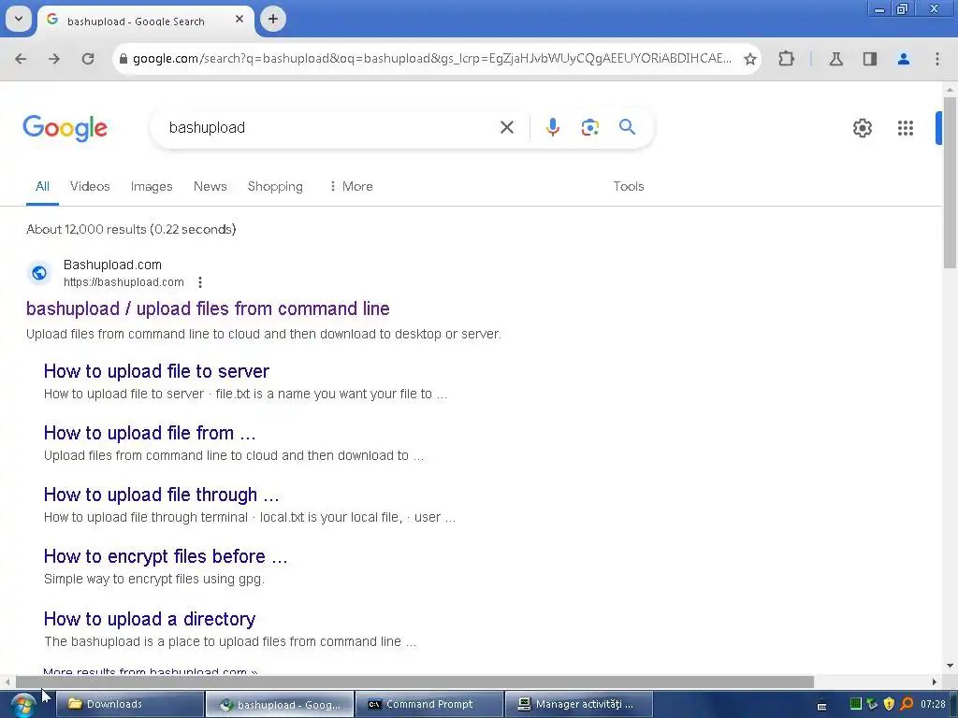958x718 pixels.
Task: Go forward with the arrow button
Action: (54, 59)
